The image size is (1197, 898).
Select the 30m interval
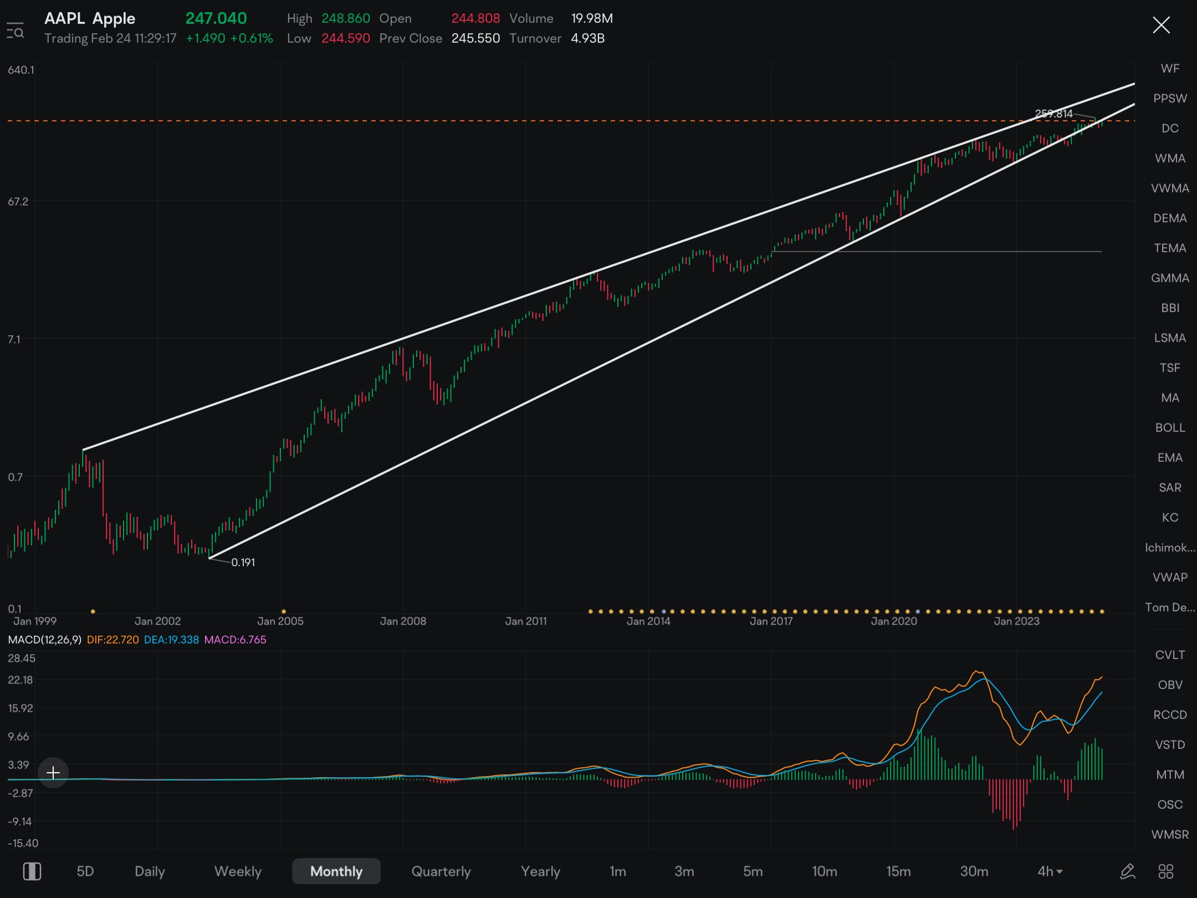pyautogui.click(x=974, y=871)
